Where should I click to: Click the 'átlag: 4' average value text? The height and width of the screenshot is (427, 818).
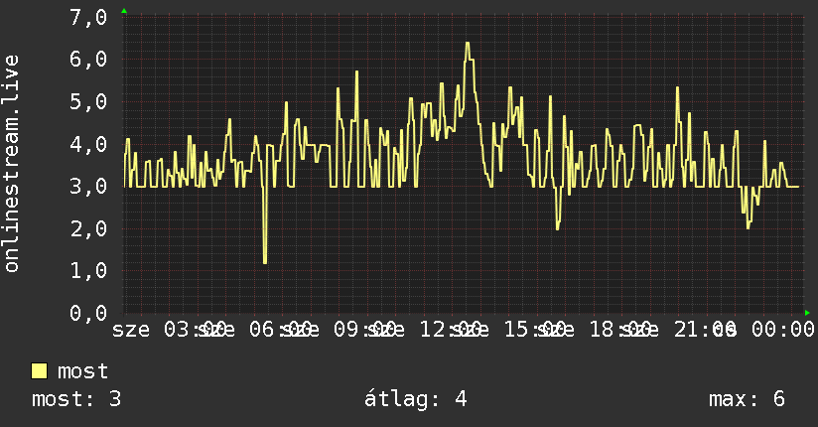click(415, 400)
